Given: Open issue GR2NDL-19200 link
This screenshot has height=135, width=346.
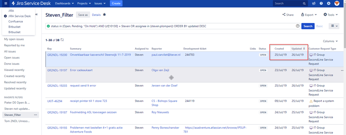Looking at the screenshot, I should pyautogui.click(x=57, y=55).
